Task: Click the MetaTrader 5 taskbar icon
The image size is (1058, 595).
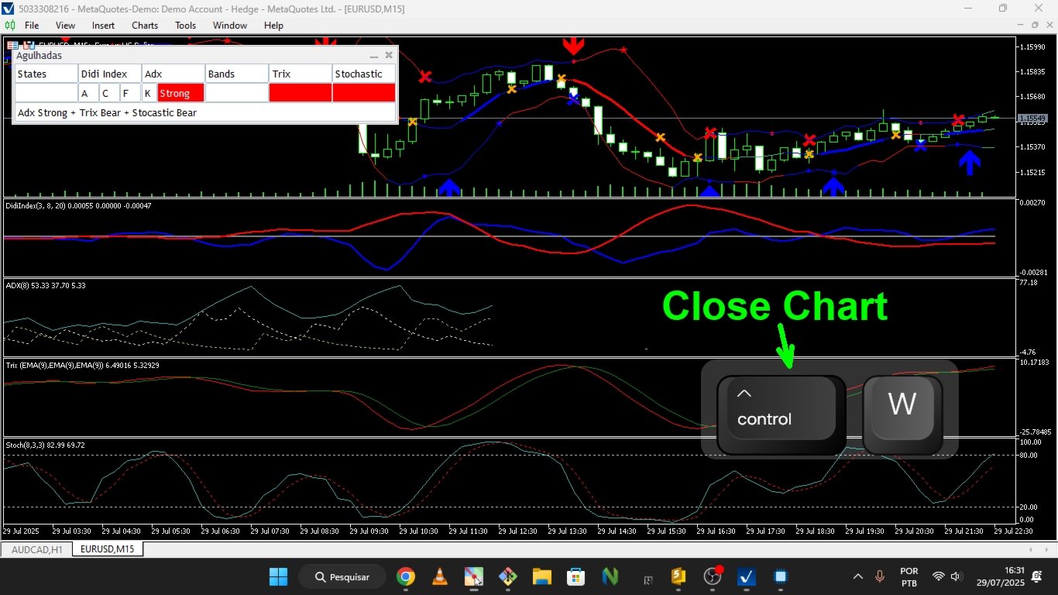Action: tap(746, 576)
